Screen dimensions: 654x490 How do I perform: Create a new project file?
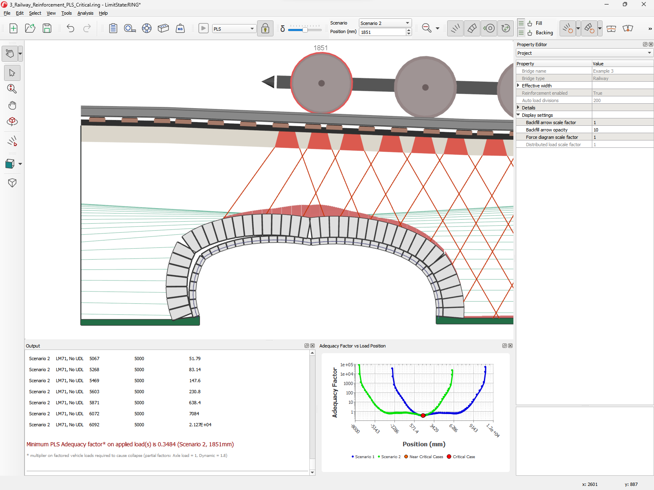pyautogui.click(x=13, y=28)
